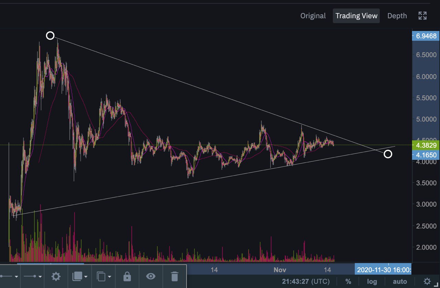Toggle auto scale mode

[x=400, y=281]
